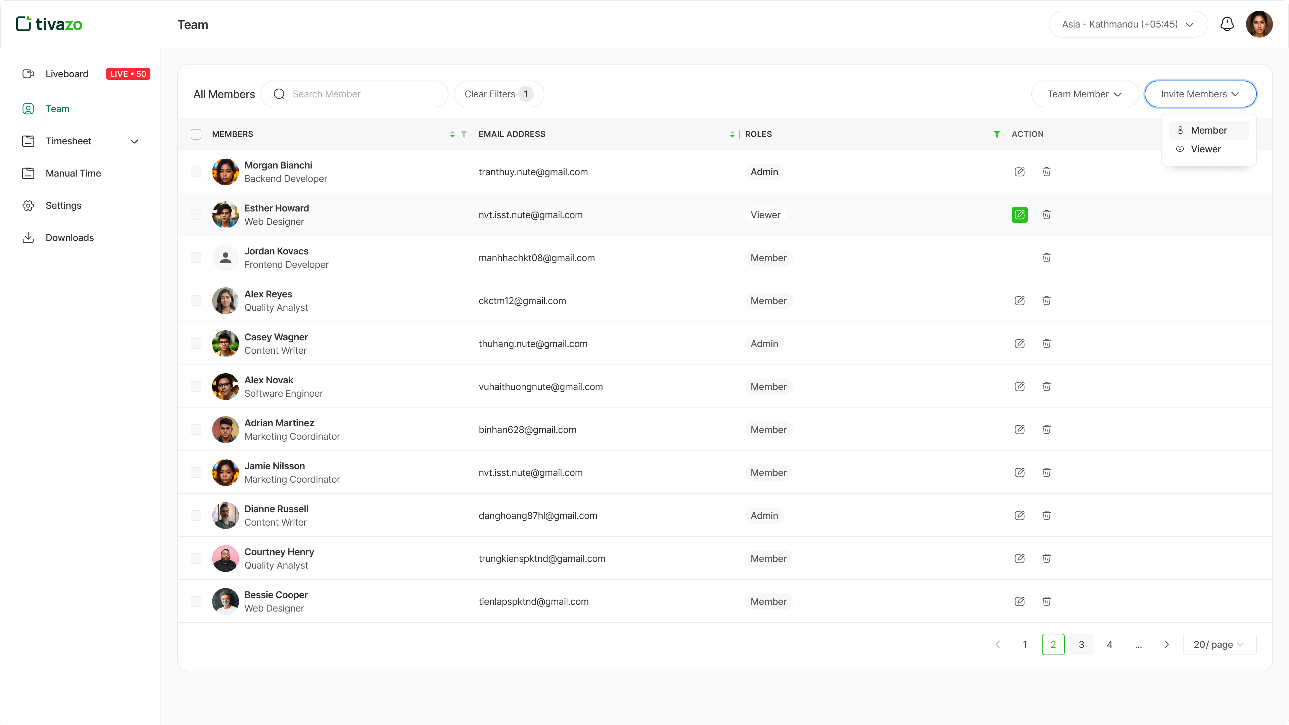Delete Jamie Nilsson's record

[x=1046, y=473]
